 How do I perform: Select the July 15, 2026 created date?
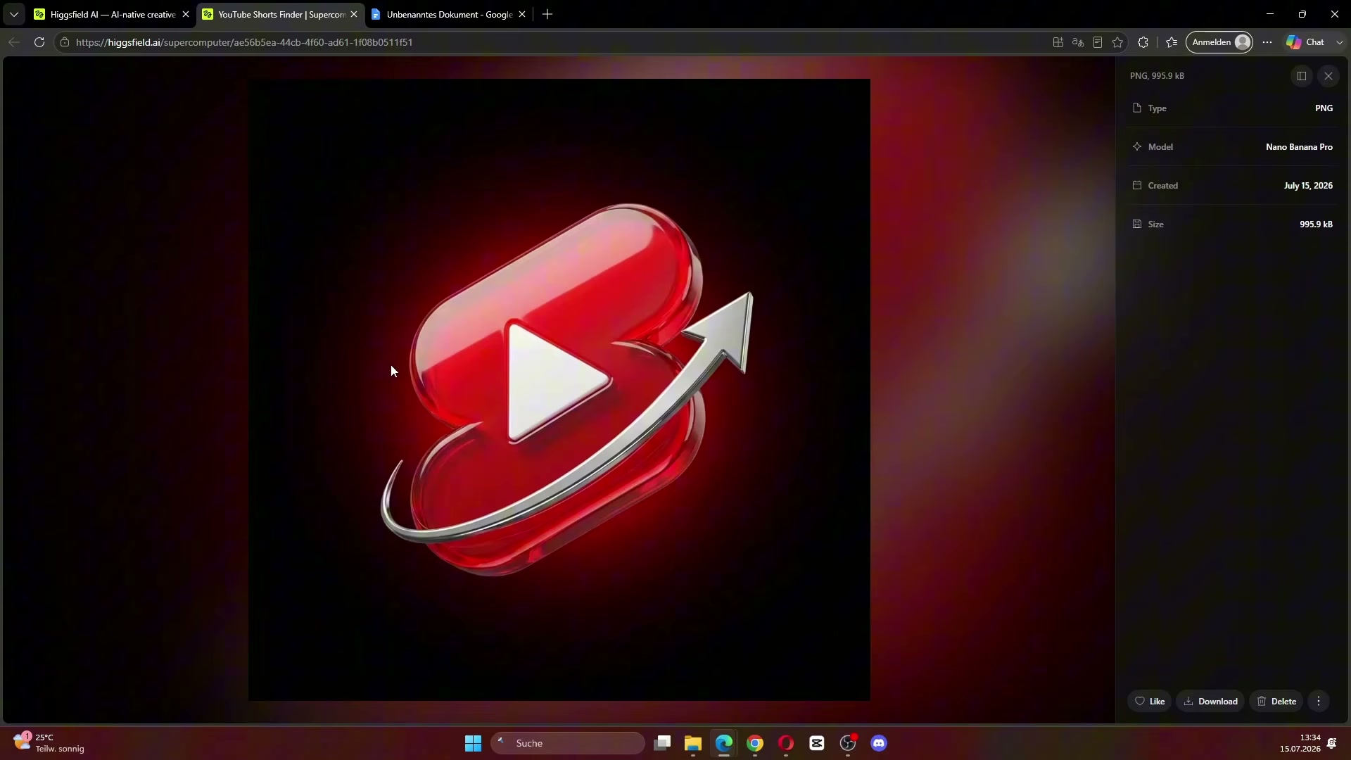pyautogui.click(x=1308, y=186)
